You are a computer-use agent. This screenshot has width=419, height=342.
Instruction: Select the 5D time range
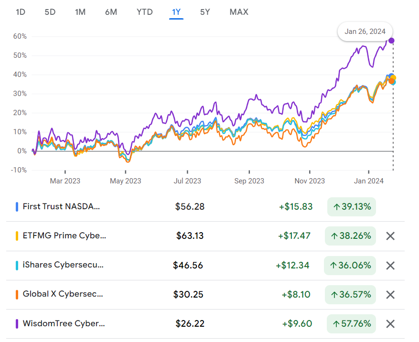50,12
